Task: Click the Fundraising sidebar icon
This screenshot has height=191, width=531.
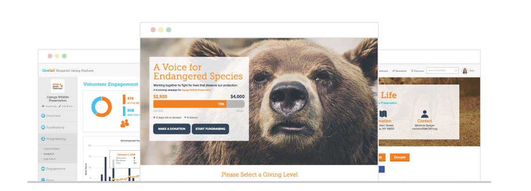Action: point(43,127)
